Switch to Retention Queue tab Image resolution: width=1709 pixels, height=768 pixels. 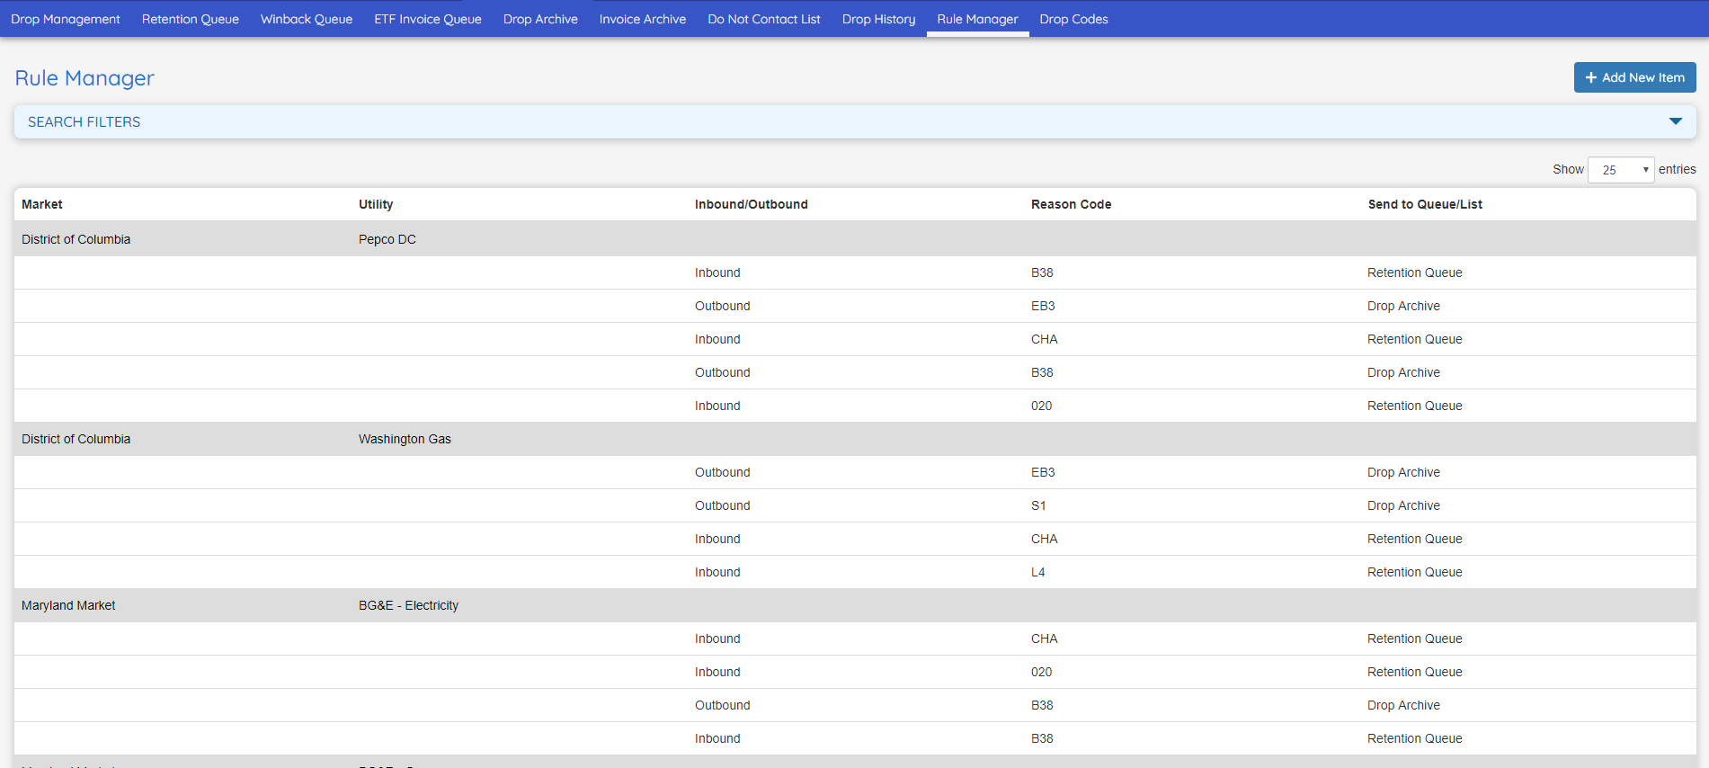pos(191,19)
